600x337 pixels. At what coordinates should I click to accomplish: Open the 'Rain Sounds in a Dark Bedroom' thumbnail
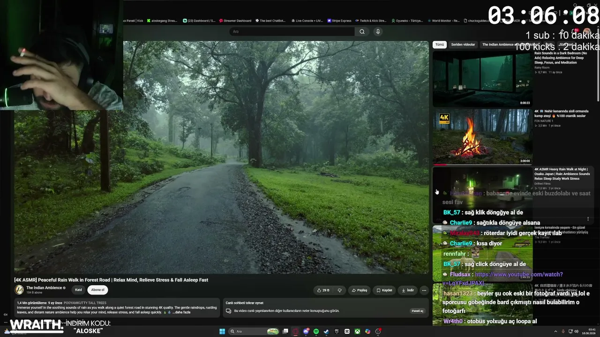[x=482, y=79]
